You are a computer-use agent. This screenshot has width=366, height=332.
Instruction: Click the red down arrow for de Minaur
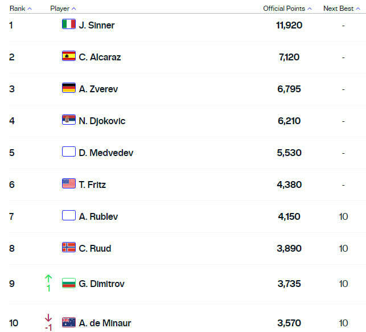coord(48,318)
